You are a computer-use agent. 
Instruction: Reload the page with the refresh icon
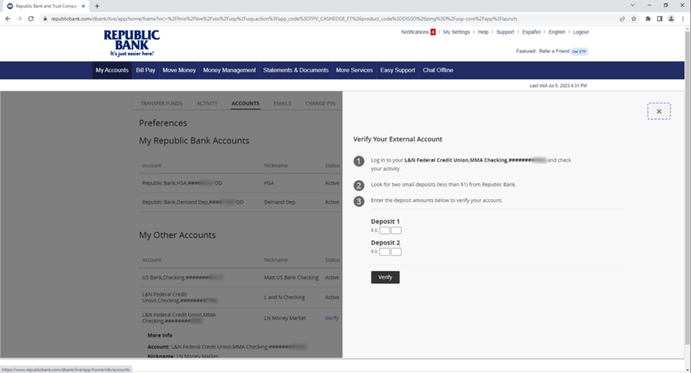click(31, 18)
